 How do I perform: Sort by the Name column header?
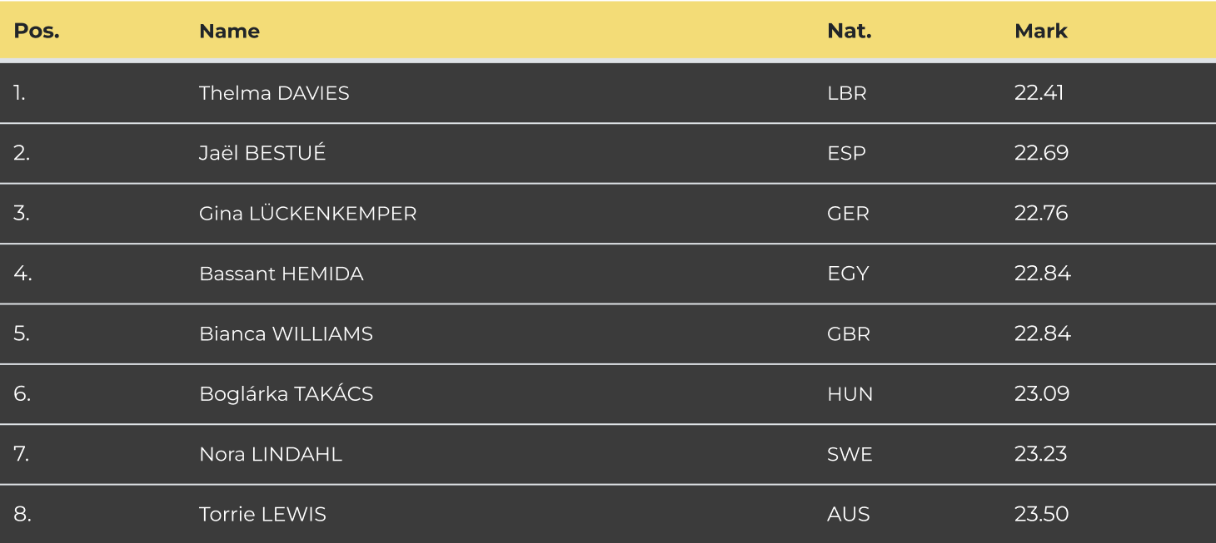pyautogui.click(x=229, y=32)
